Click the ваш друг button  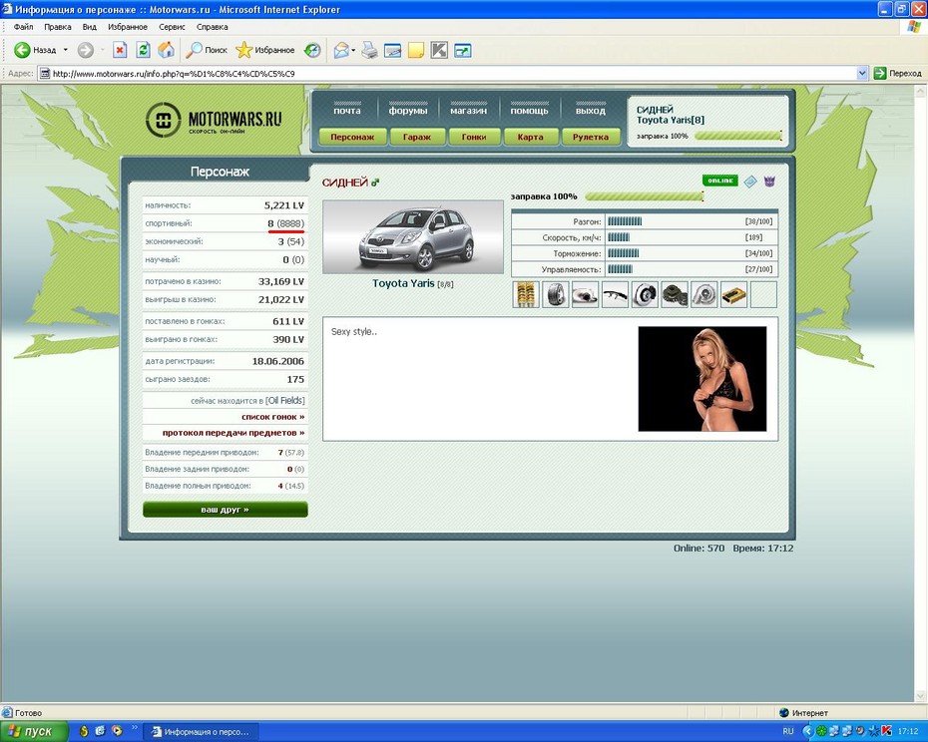click(x=225, y=510)
